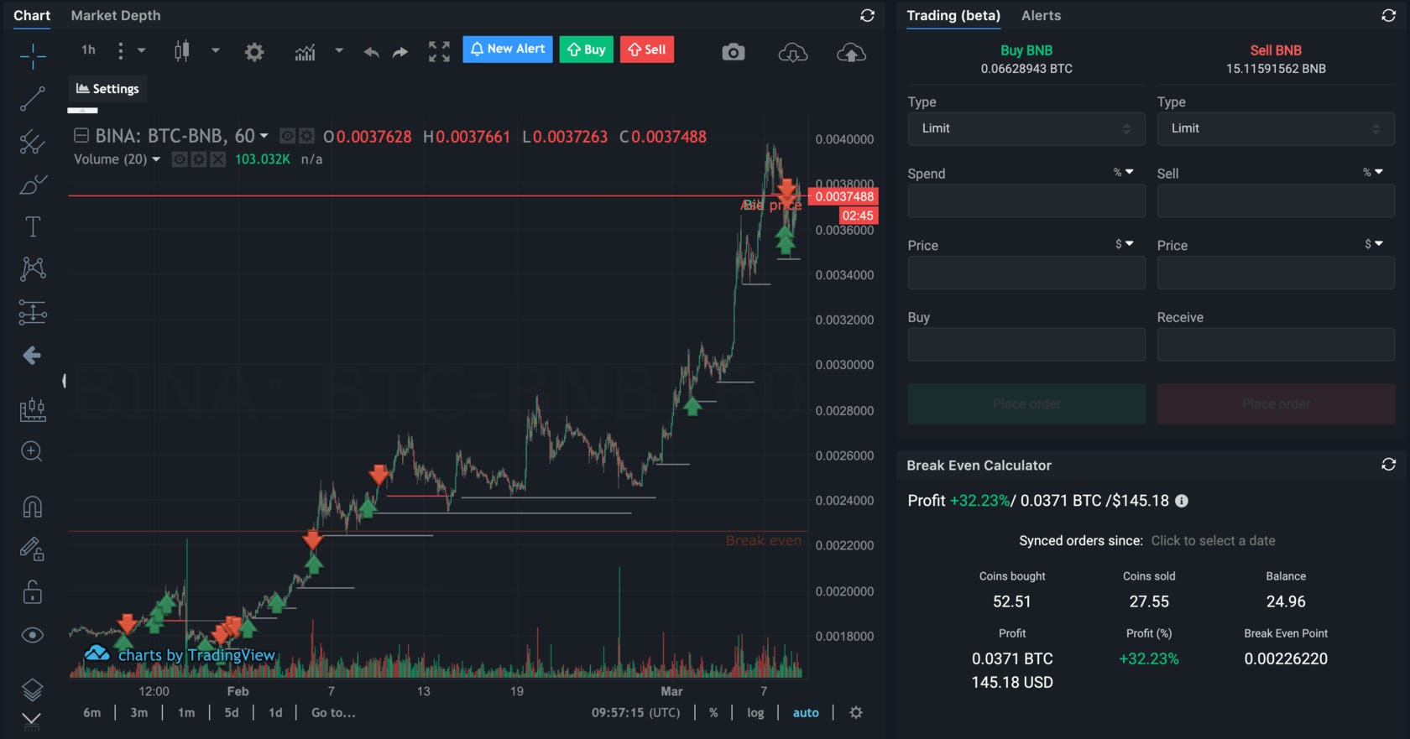Viewport: 1410px width, 739px height.
Task: Activate the zoom in tool
Action: click(32, 451)
